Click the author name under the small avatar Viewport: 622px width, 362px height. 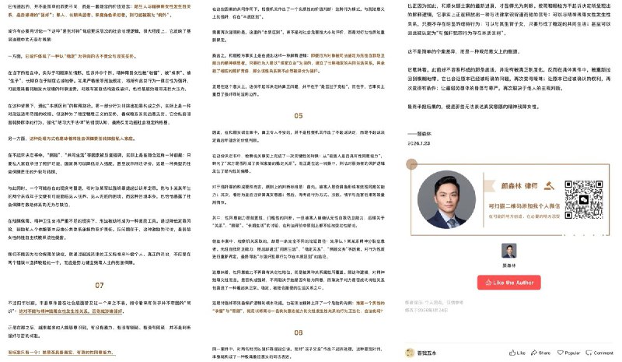509,265
